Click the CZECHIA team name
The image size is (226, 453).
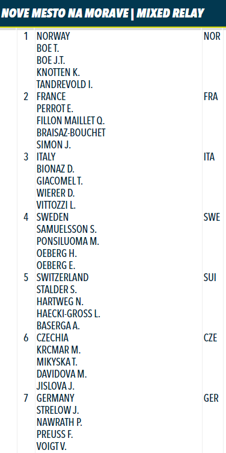tap(53, 338)
